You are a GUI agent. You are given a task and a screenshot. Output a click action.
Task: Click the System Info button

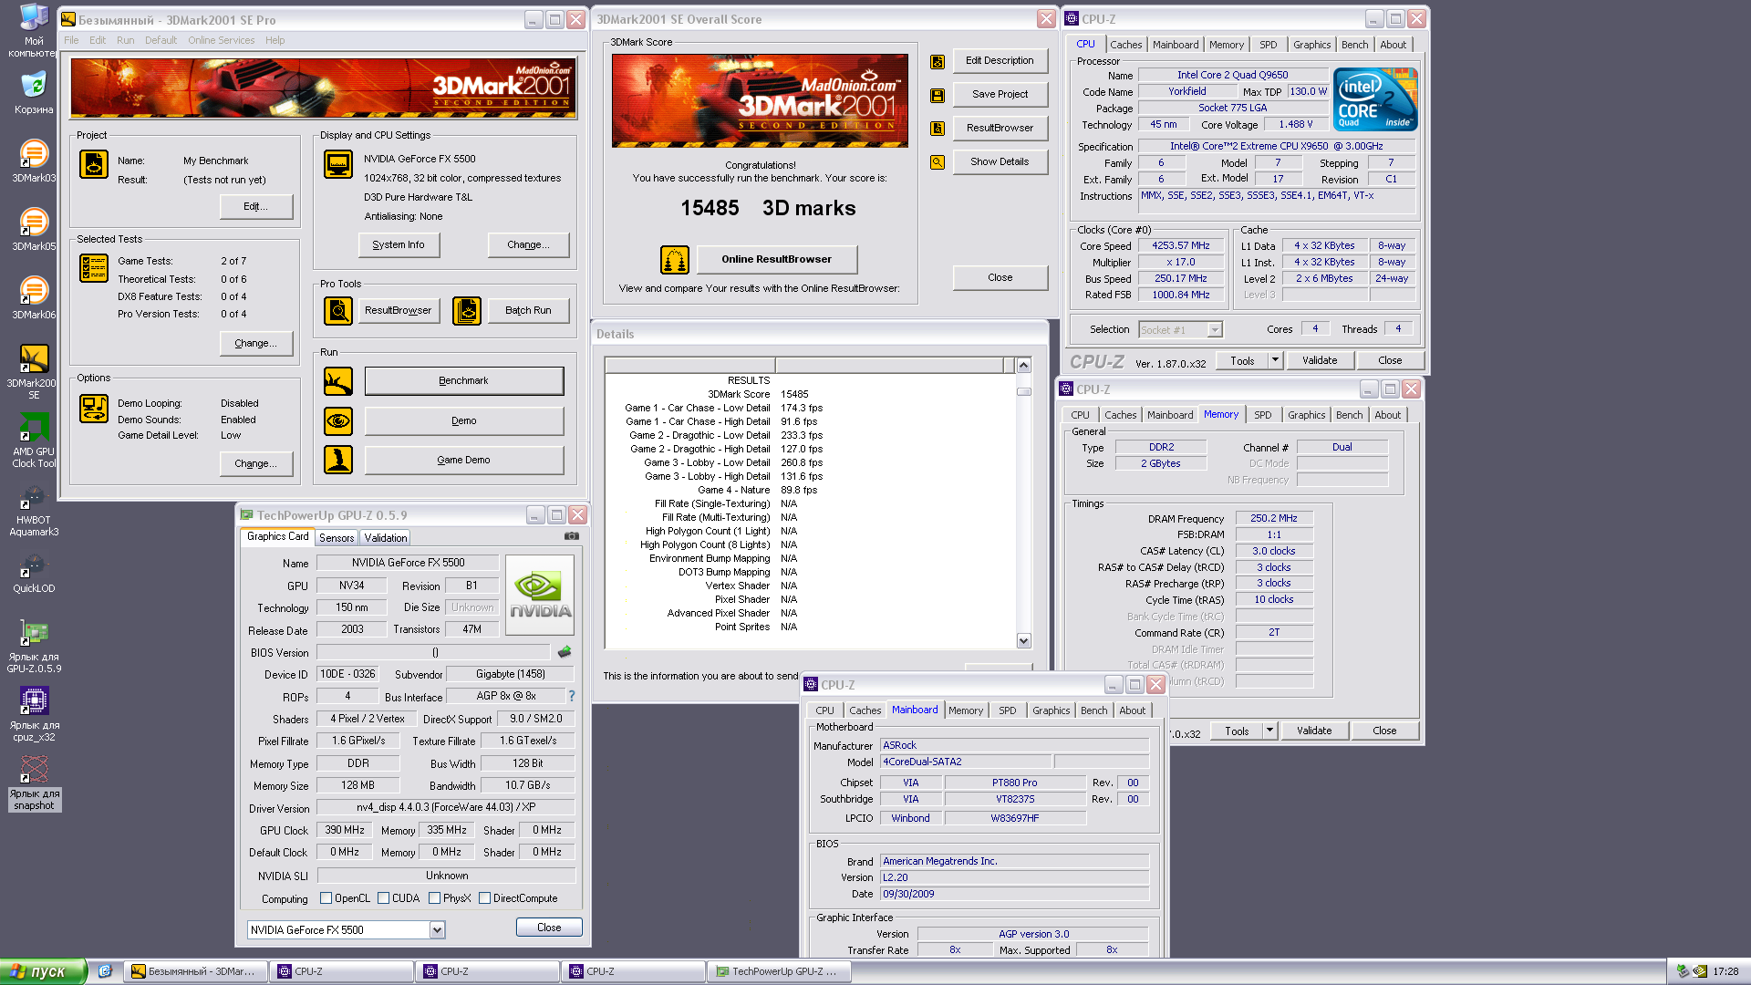coord(399,244)
